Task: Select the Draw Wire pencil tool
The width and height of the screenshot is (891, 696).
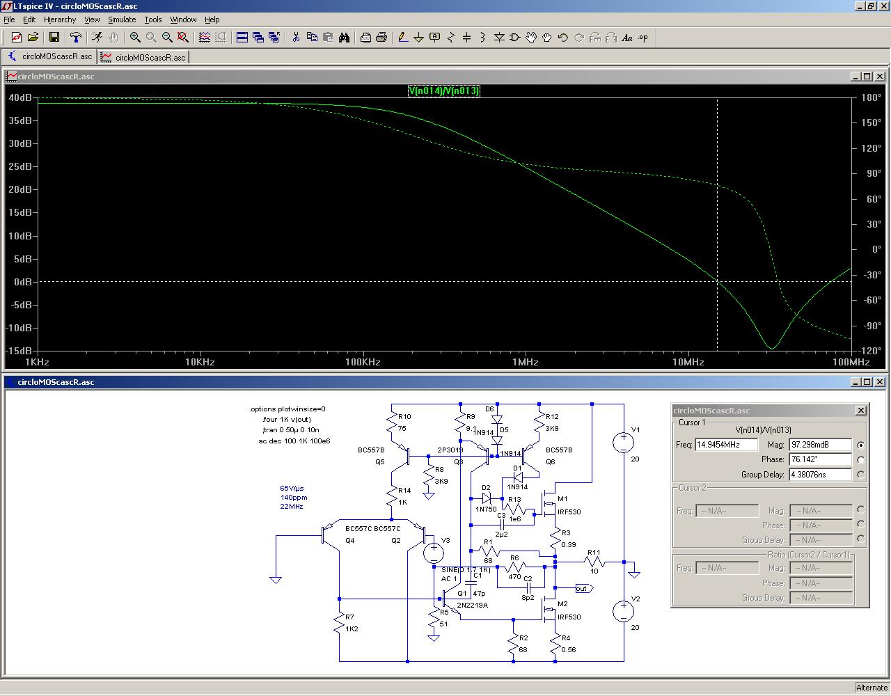Action: (x=402, y=38)
